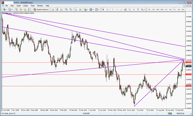Open the Charts menu
Screen dimensions: 193x116
point(26,6)
